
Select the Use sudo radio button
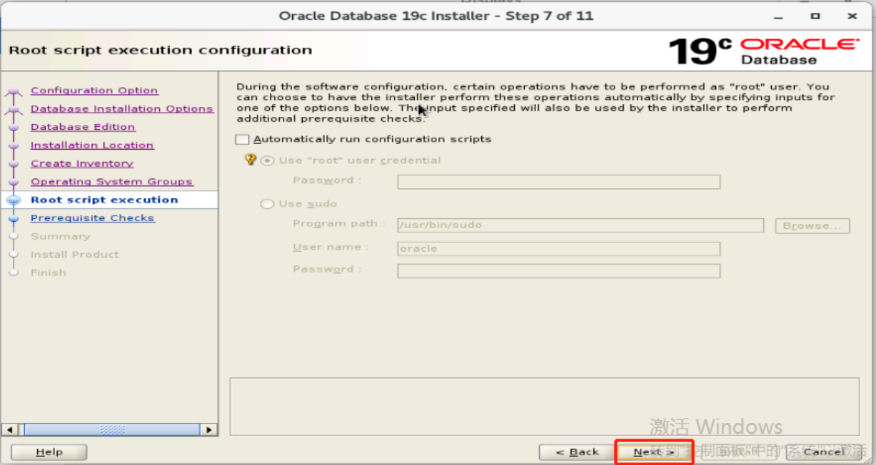click(268, 204)
